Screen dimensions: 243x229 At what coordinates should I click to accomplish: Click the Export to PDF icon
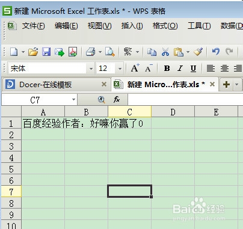73,52
